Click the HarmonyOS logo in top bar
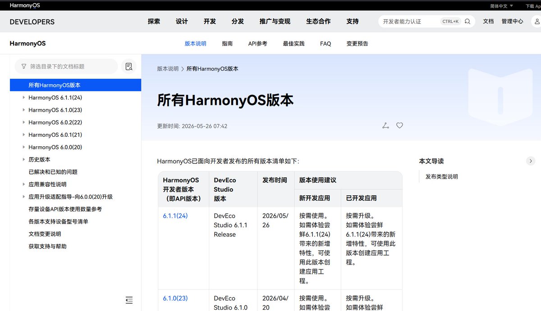The image size is (541, 311). (x=25, y=5)
